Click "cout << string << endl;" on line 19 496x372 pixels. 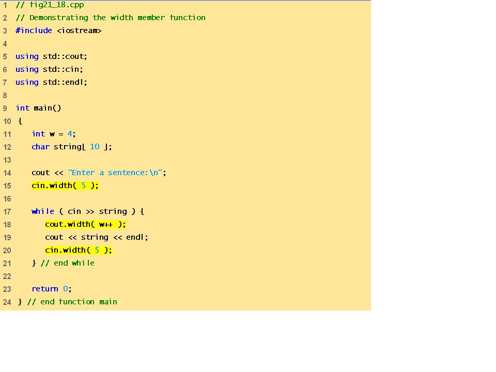(97, 237)
